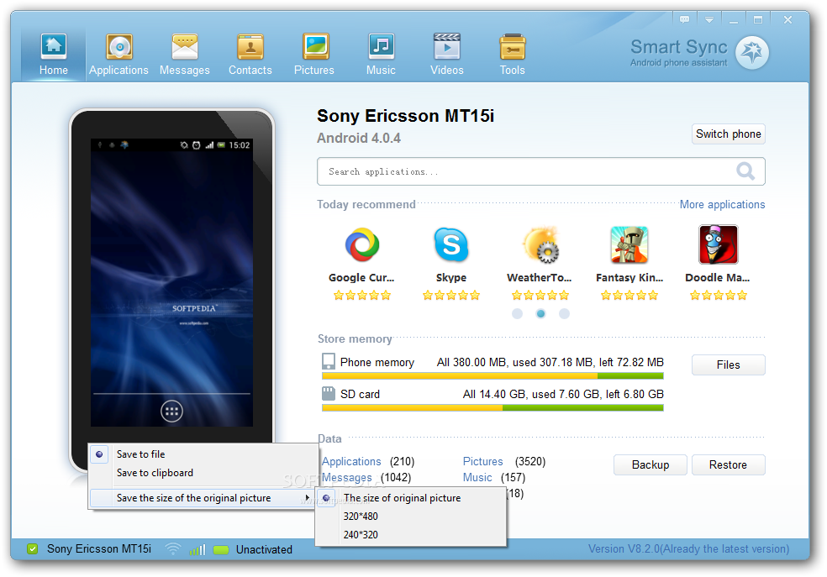Click the green connected checkmark icon
Screen dimensions: 827x577
[x=32, y=549]
